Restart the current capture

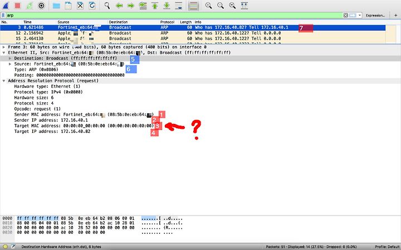point(30,6)
